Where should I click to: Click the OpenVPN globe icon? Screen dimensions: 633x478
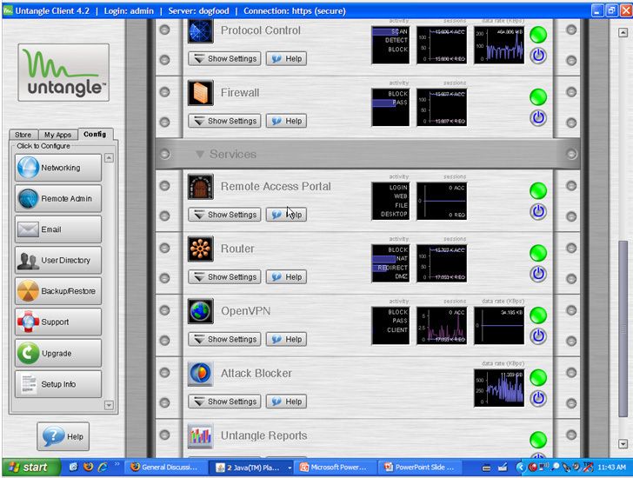click(200, 311)
